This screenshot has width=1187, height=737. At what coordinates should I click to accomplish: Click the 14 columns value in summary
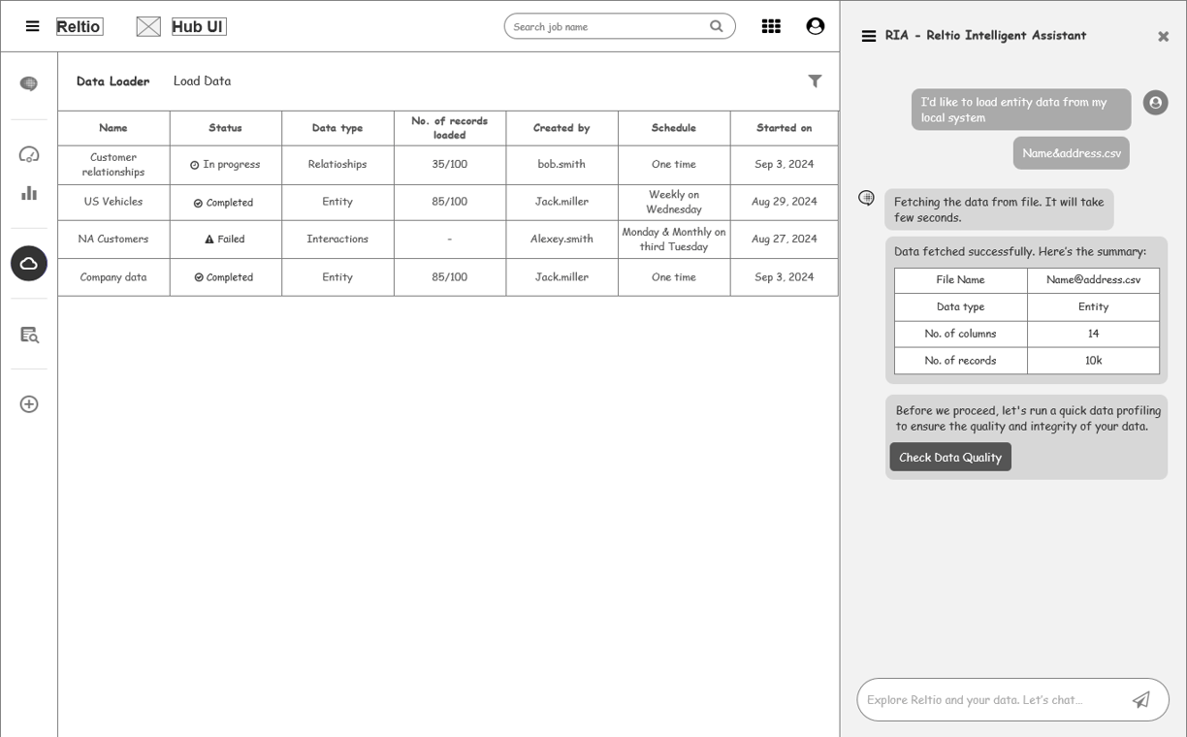tap(1094, 333)
